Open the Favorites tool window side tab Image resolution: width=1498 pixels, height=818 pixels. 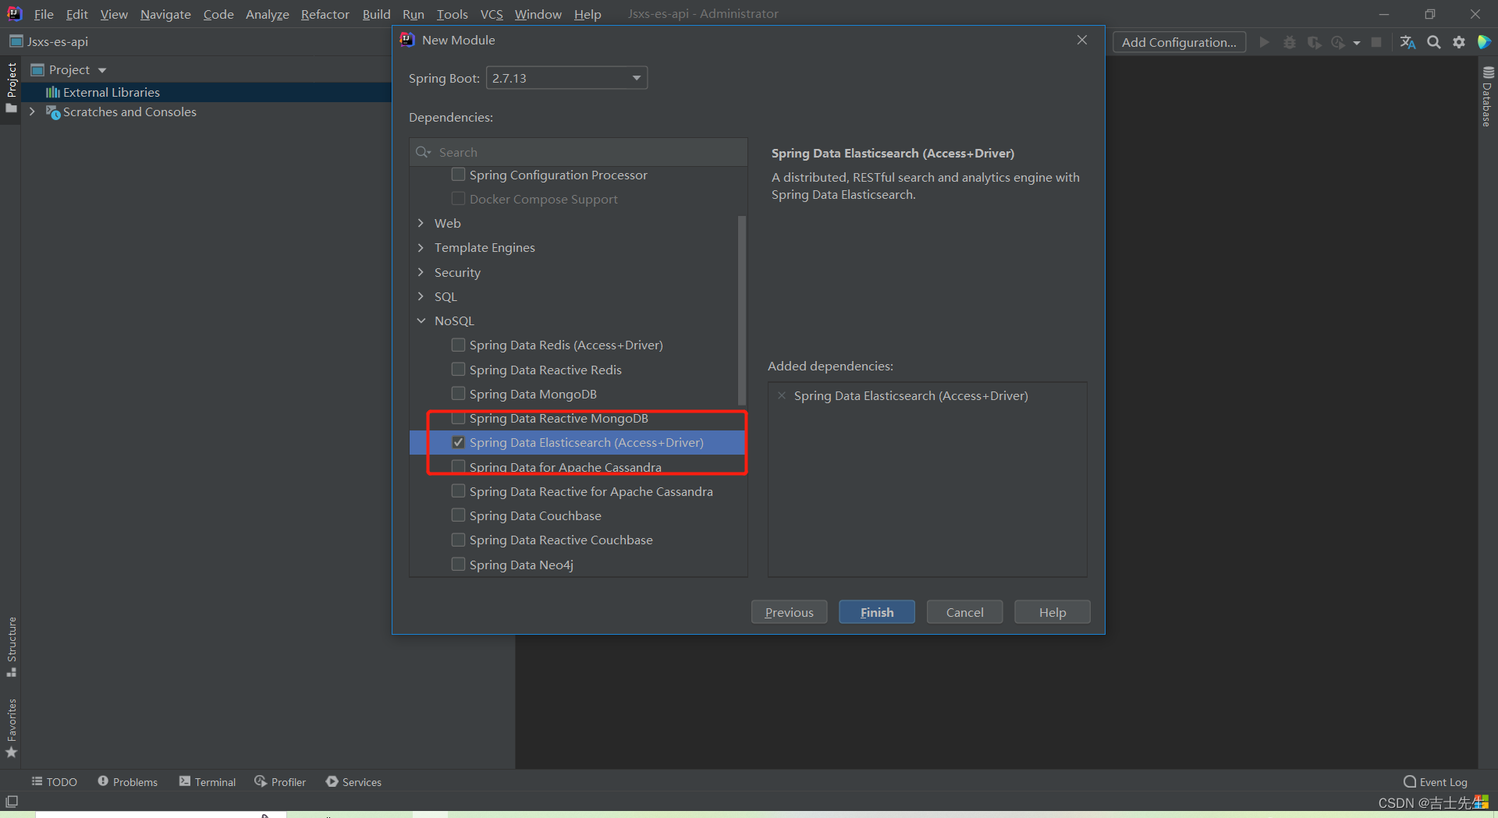pyautogui.click(x=11, y=728)
